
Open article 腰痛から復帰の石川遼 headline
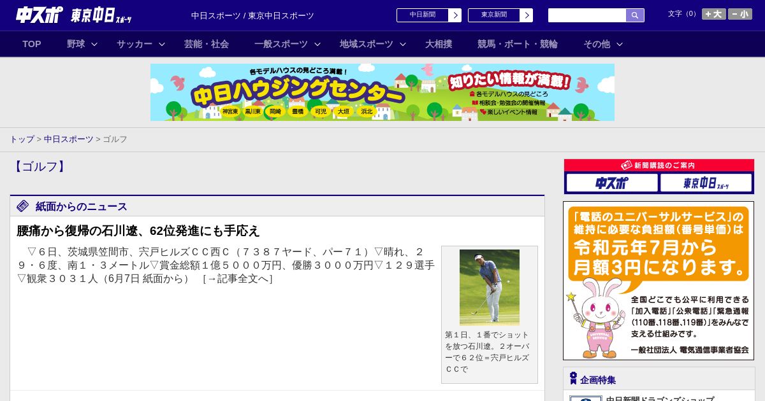click(138, 230)
